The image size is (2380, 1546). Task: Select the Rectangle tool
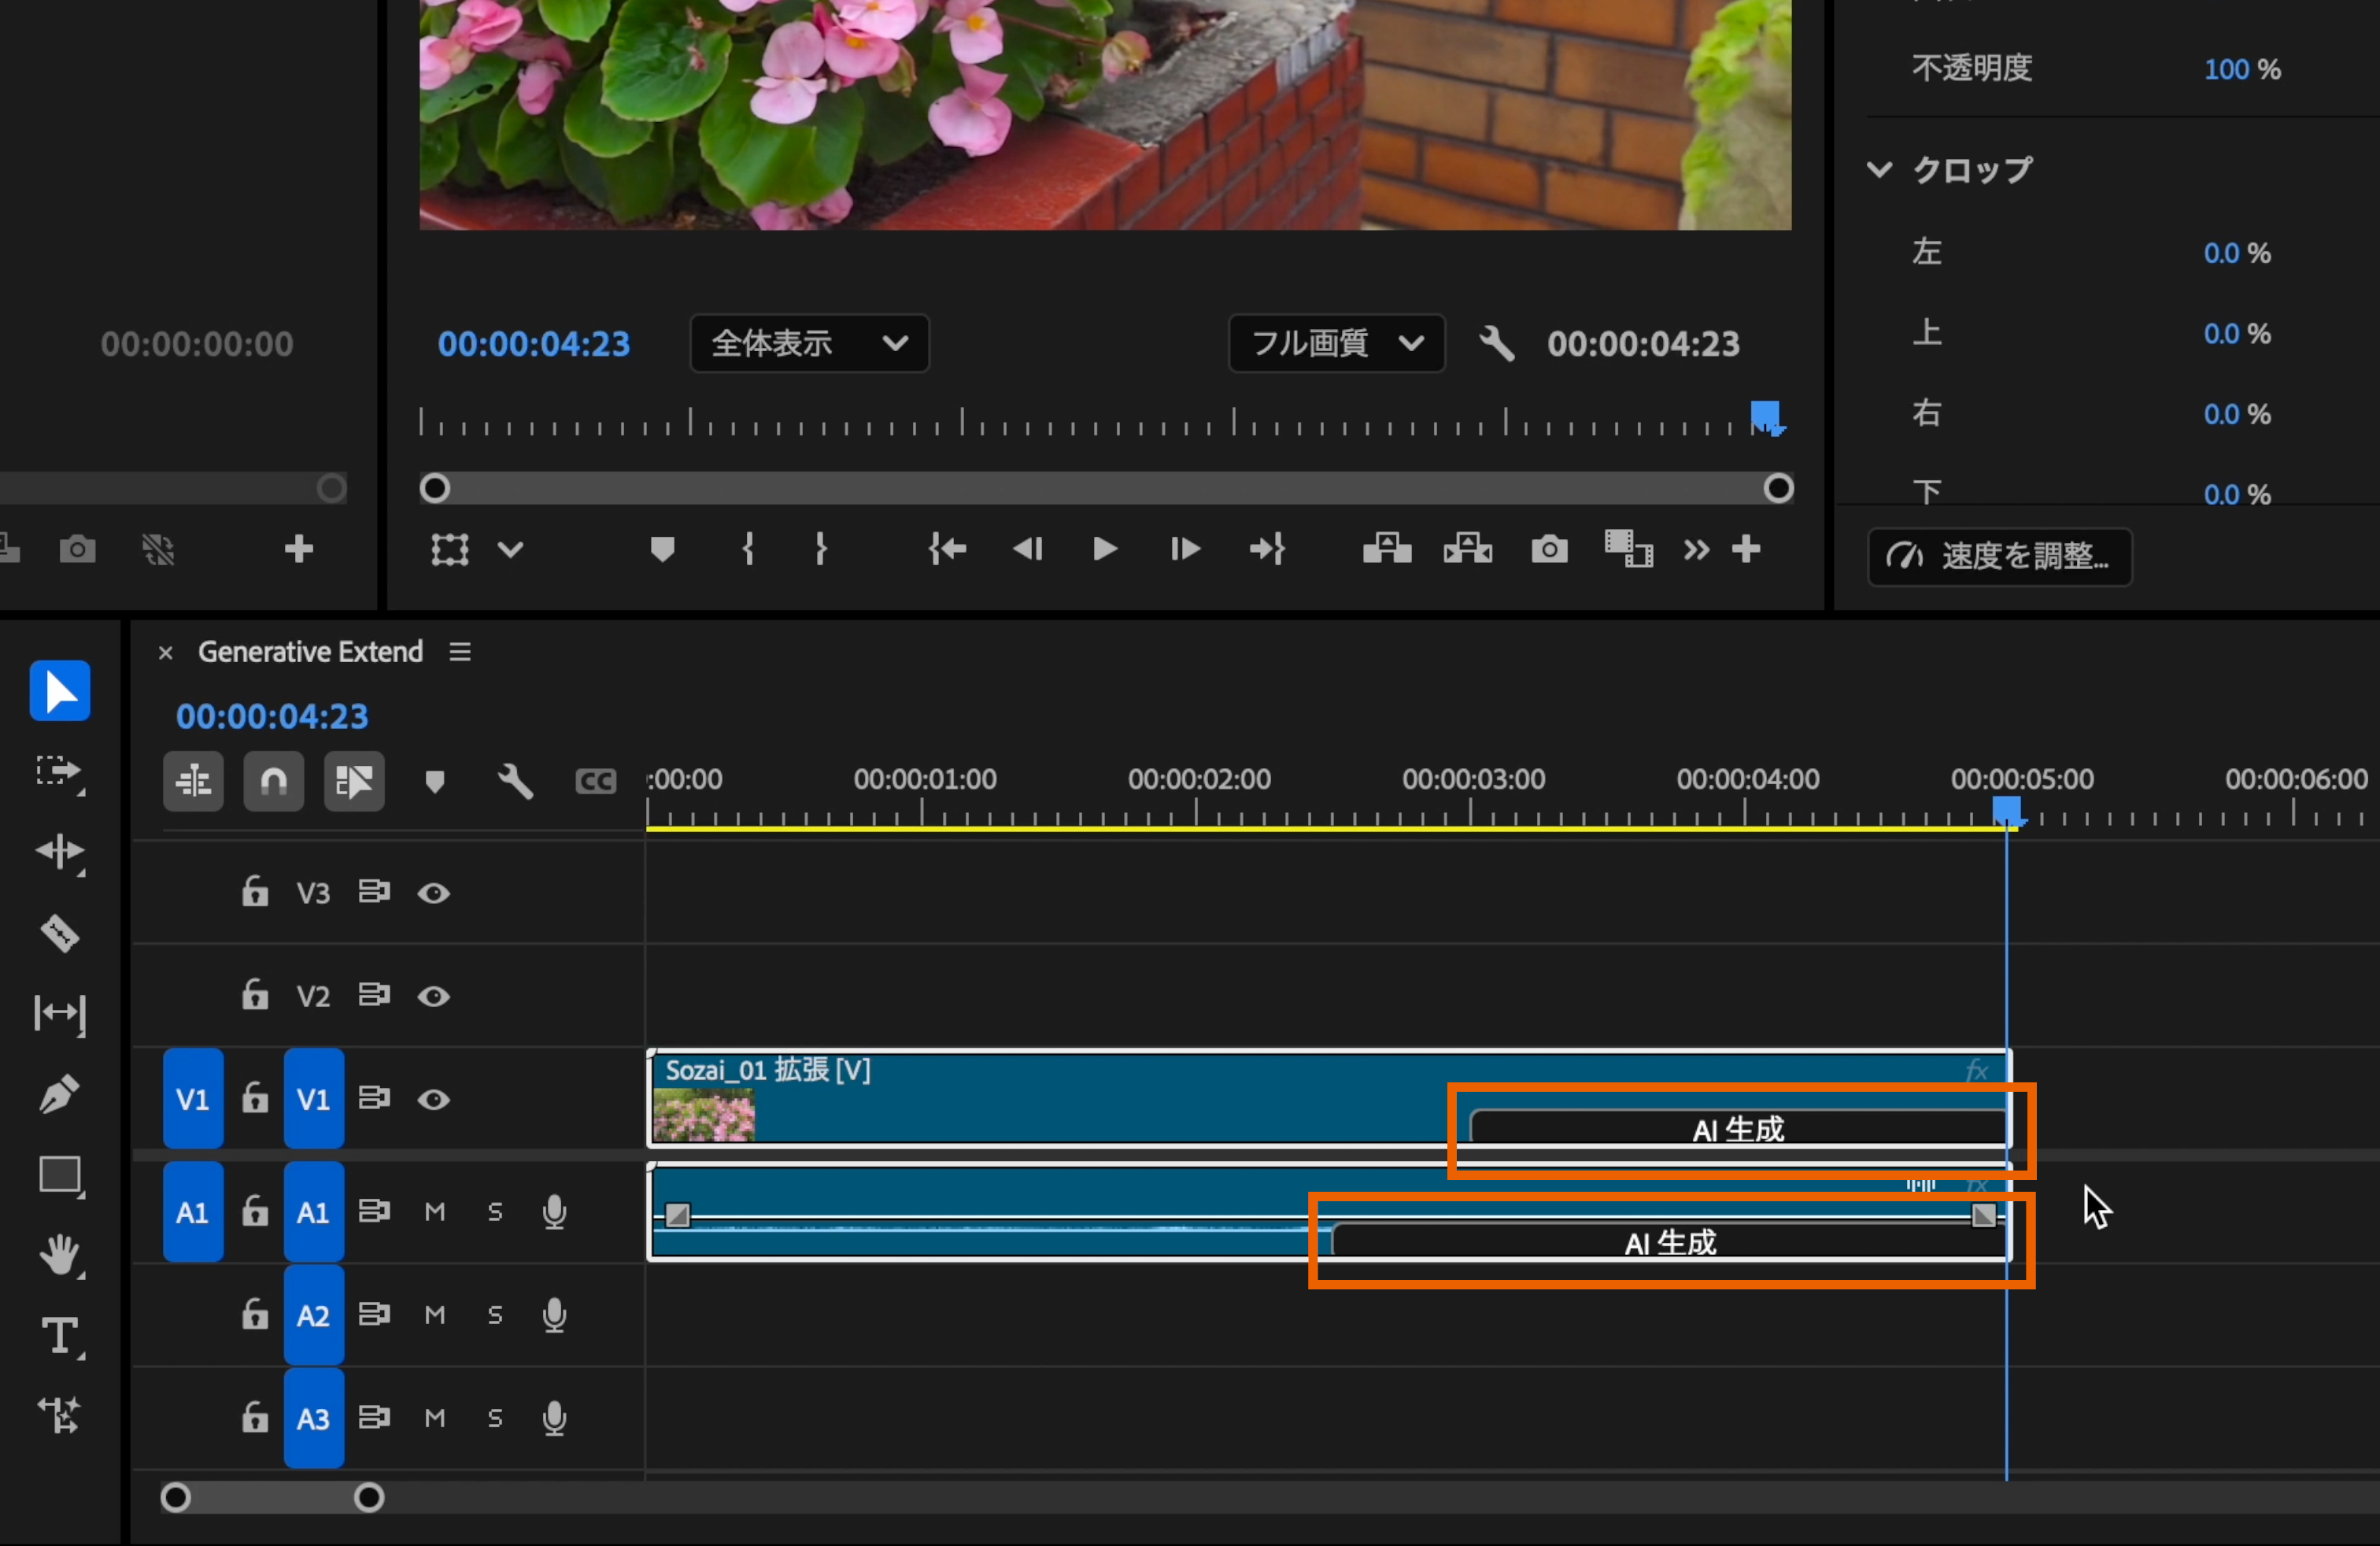(x=60, y=1174)
